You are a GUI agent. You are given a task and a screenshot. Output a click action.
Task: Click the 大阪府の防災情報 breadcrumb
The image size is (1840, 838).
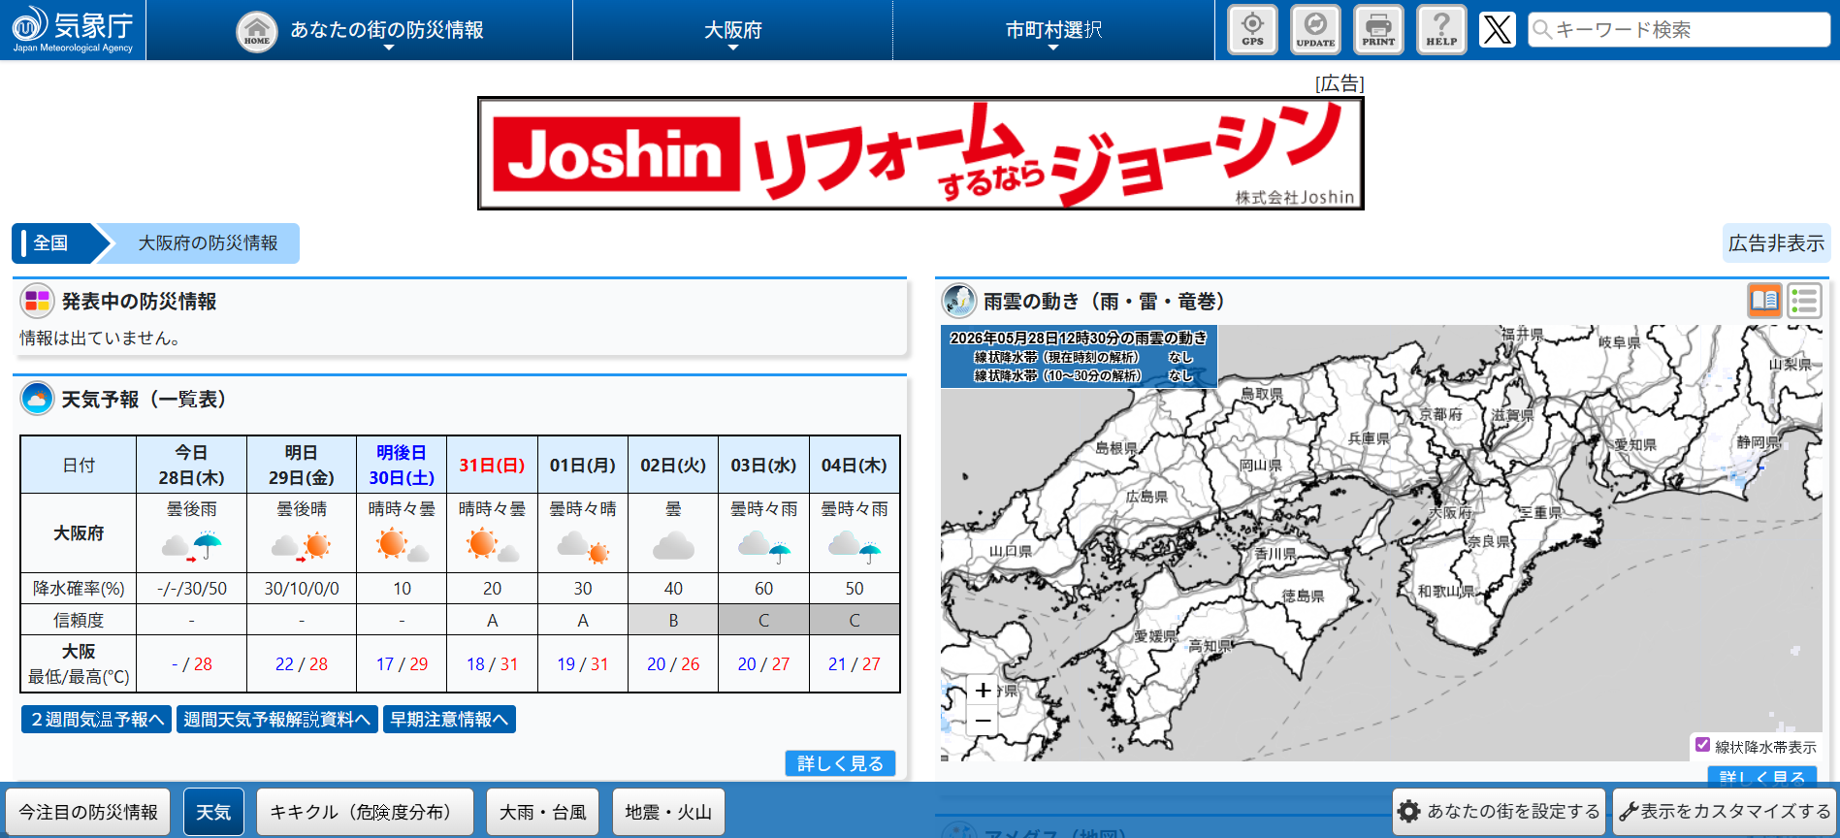[x=208, y=243]
